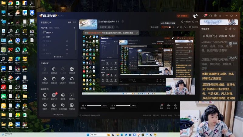Toggle visibility of 文本 2 source
Screen dimensions: 243x137
67,41
